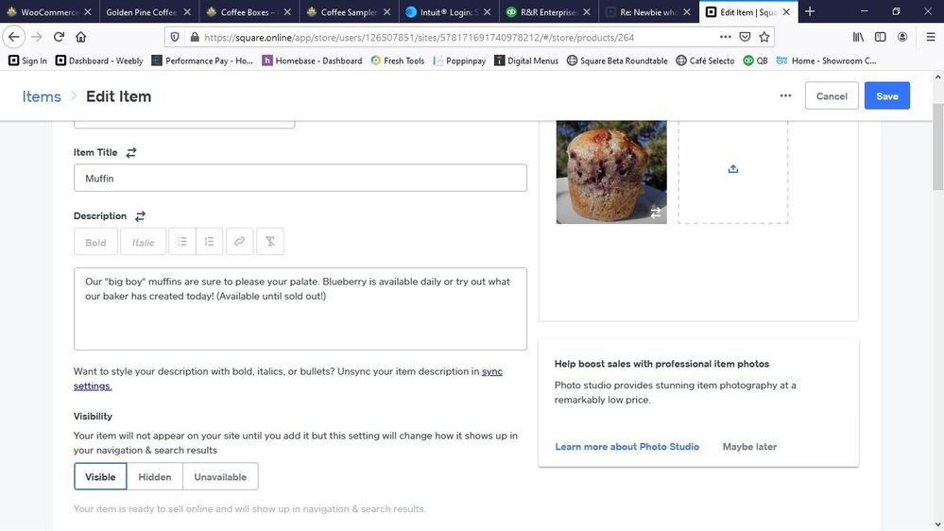Set visibility to Unavailable

tap(220, 477)
